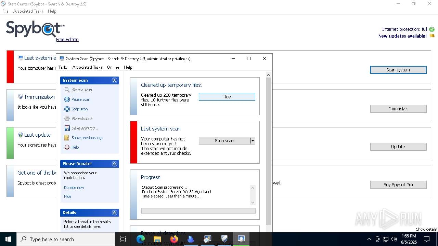Open Microsoft Edge from the taskbar
Viewport: 438px width, 246px height.
click(141, 239)
